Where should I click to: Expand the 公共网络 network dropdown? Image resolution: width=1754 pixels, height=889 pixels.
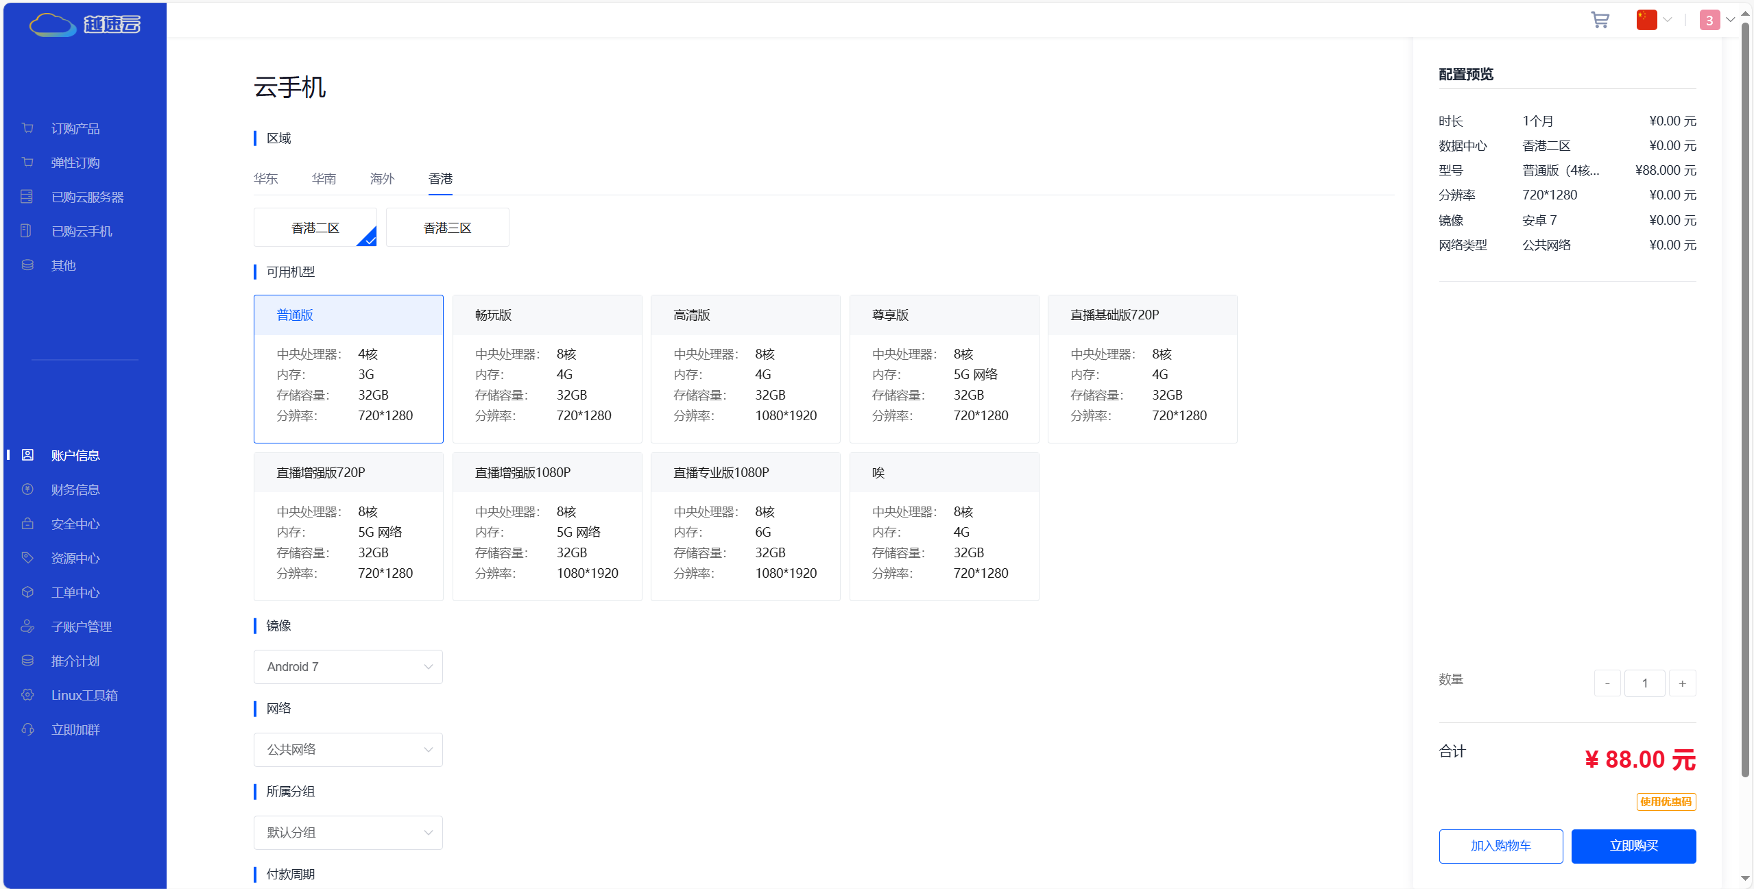pyautogui.click(x=348, y=750)
